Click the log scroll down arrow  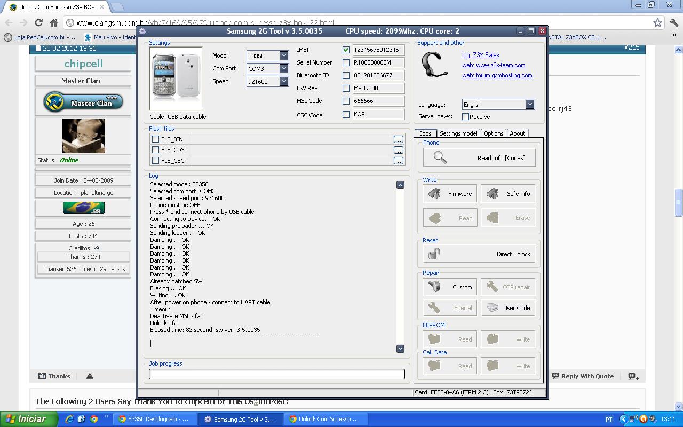pos(400,349)
